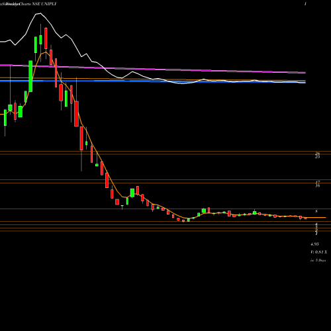This screenshot has height=331, width=331.
Task: Select the price level label 8
Action: pos(316,211)
